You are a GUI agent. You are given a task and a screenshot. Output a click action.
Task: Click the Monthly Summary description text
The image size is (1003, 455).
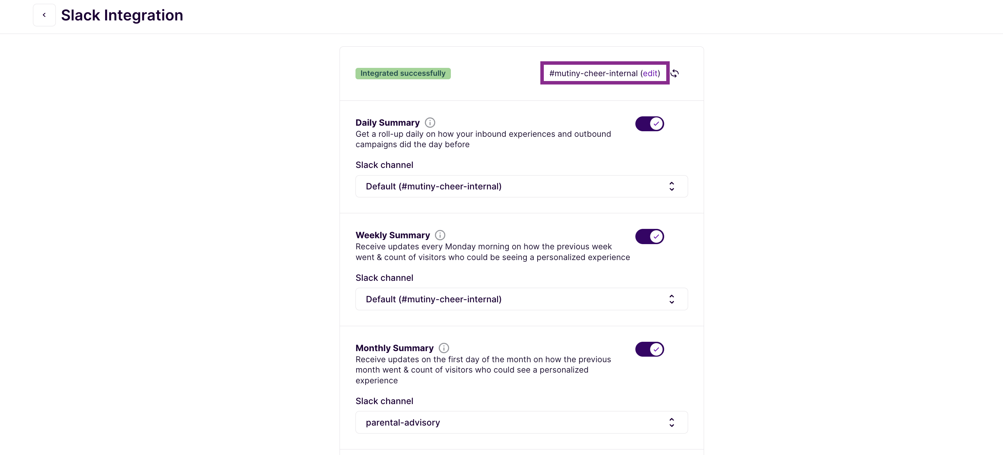point(483,369)
